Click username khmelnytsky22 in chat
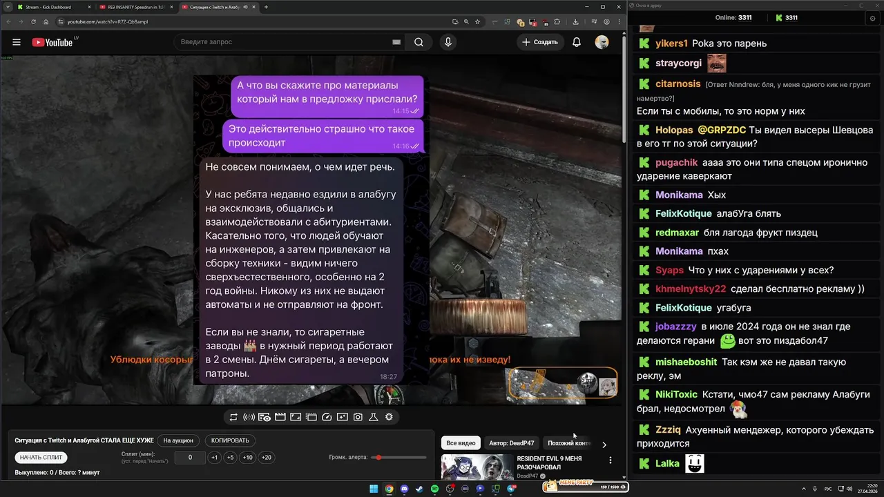The image size is (884, 497). pos(691,289)
